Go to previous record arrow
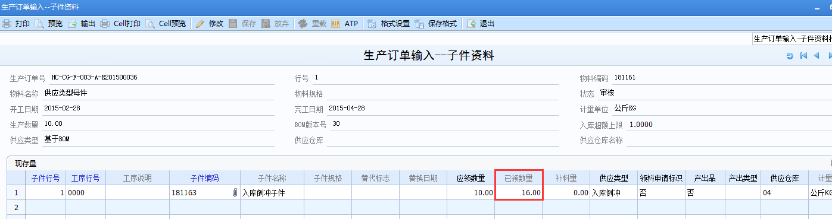Viewport: 832px width, 219px height. point(817,56)
